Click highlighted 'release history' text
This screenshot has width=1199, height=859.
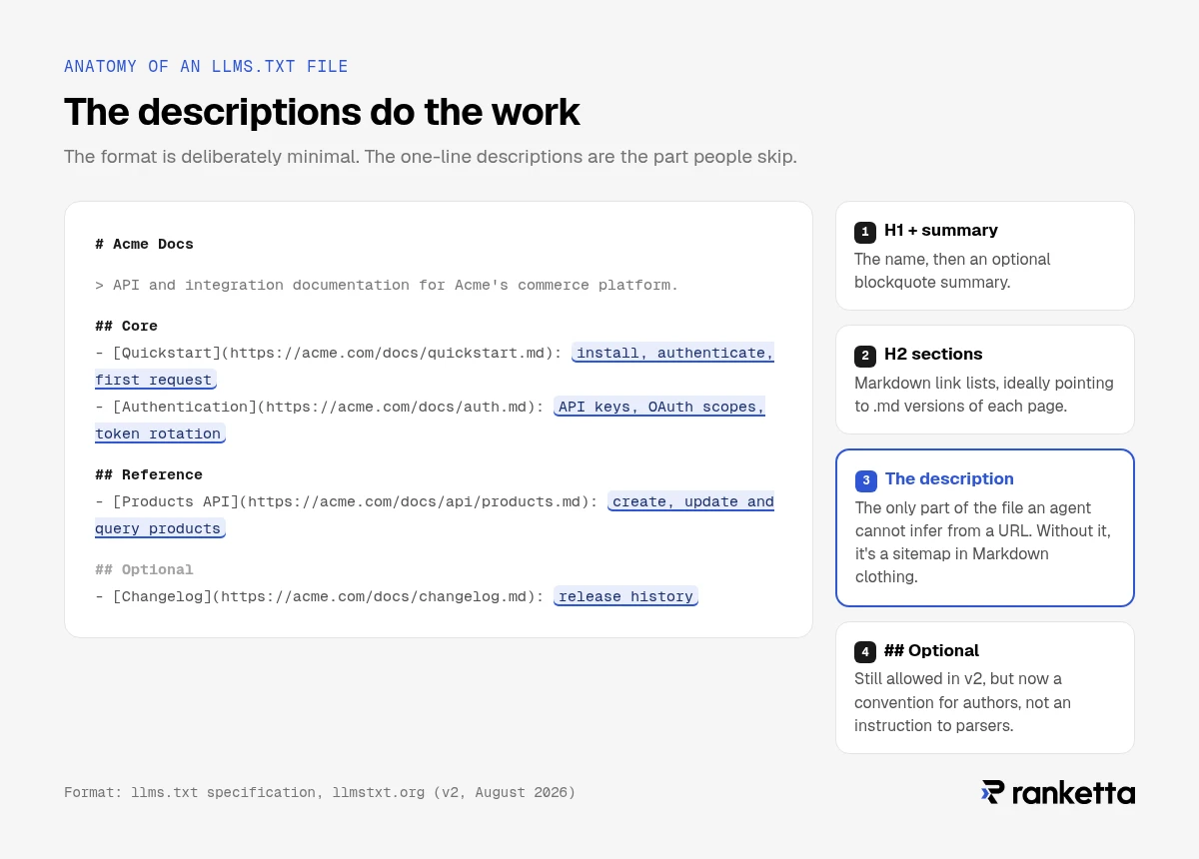(x=625, y=596)
